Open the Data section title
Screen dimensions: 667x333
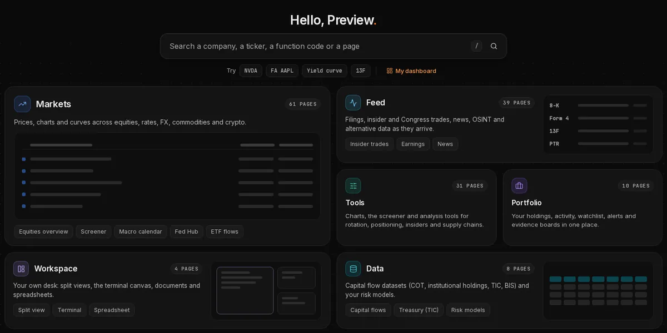(375, 269)
